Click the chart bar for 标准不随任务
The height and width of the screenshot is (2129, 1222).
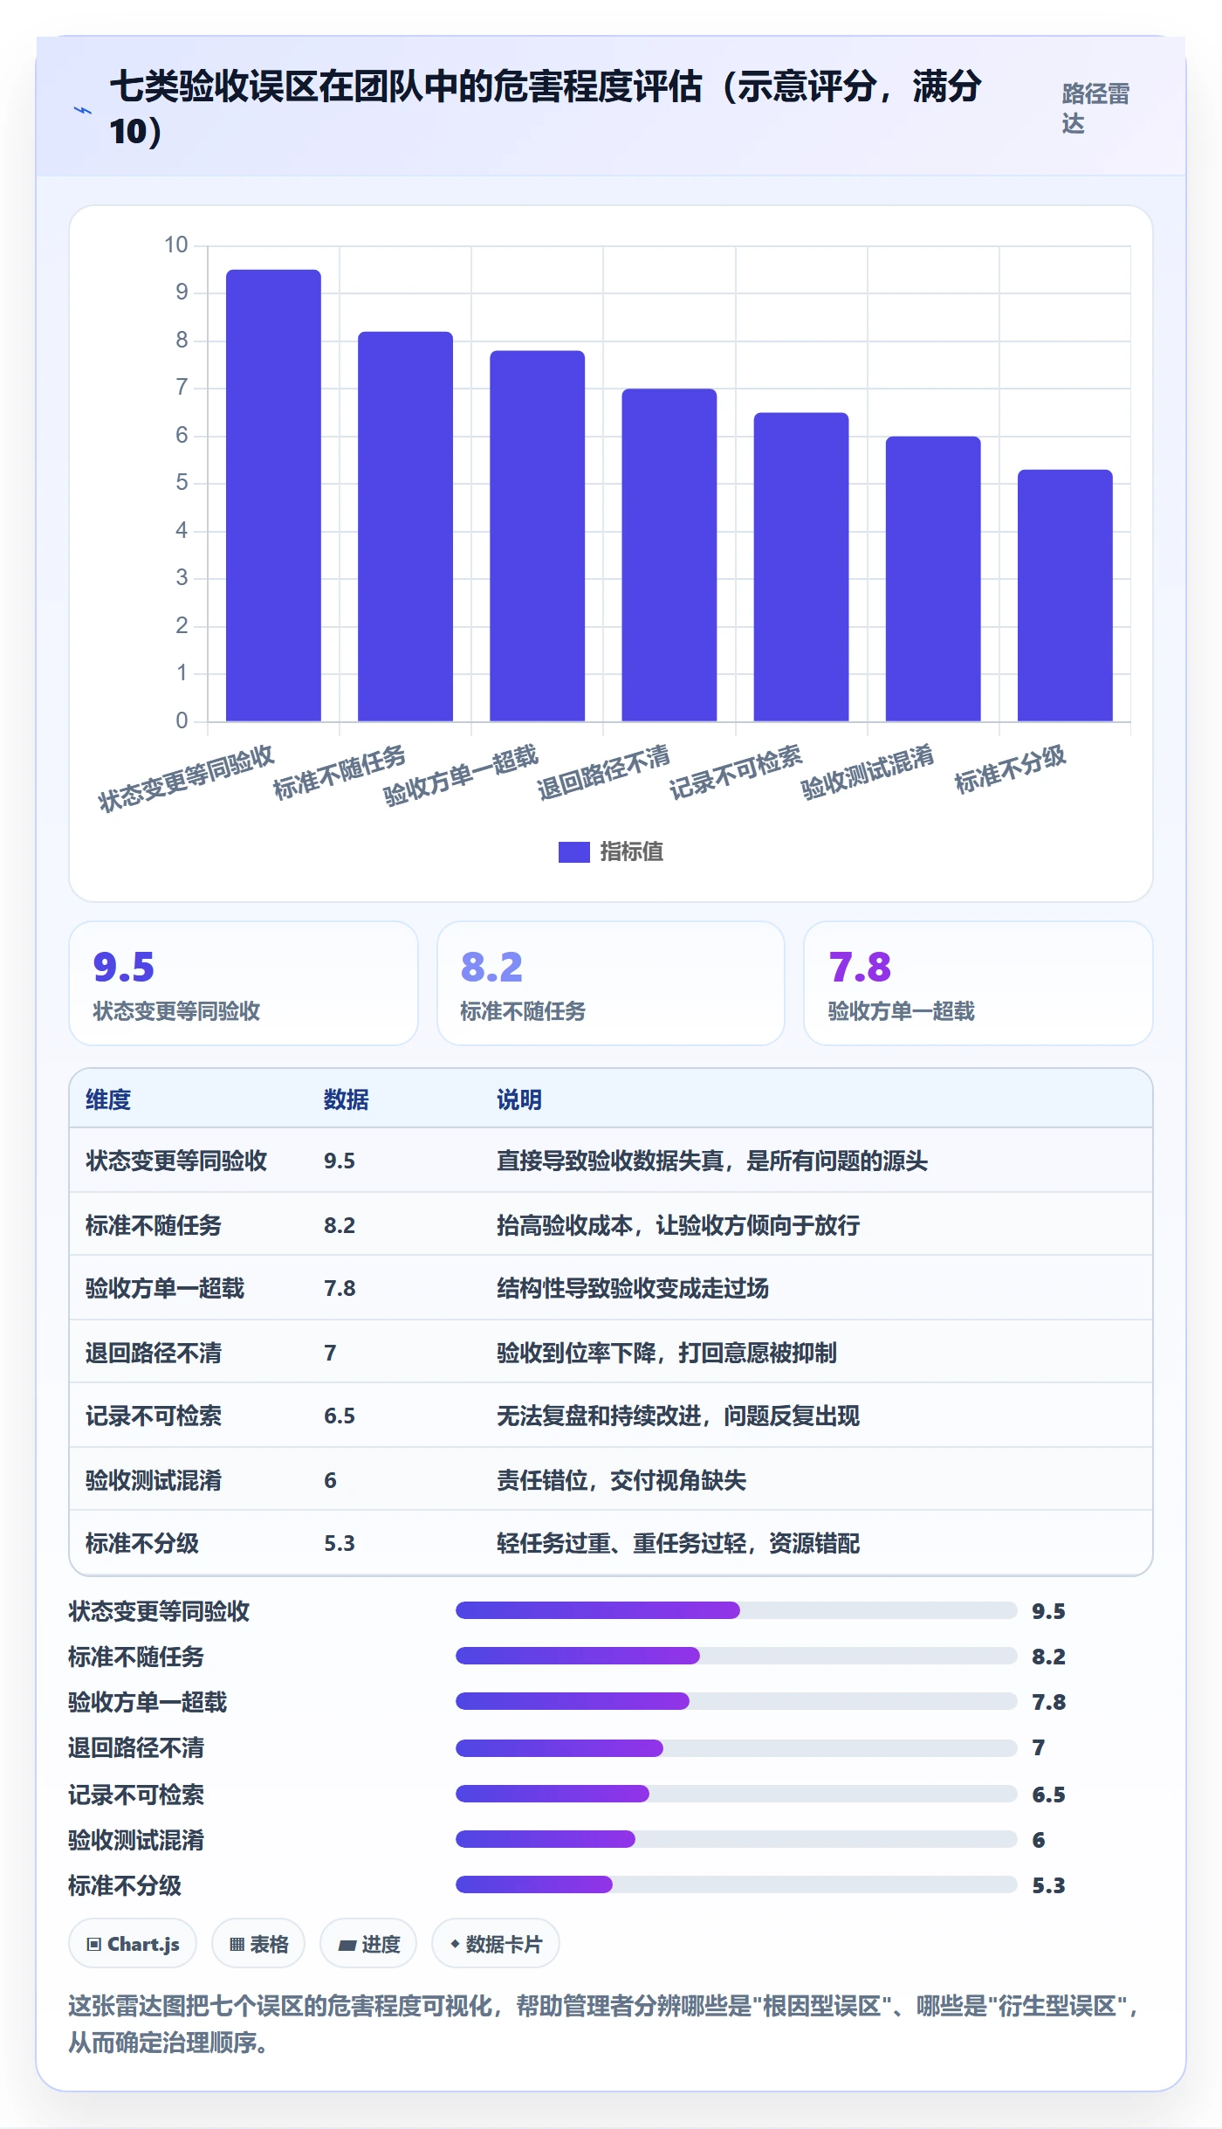click(405, 527)
